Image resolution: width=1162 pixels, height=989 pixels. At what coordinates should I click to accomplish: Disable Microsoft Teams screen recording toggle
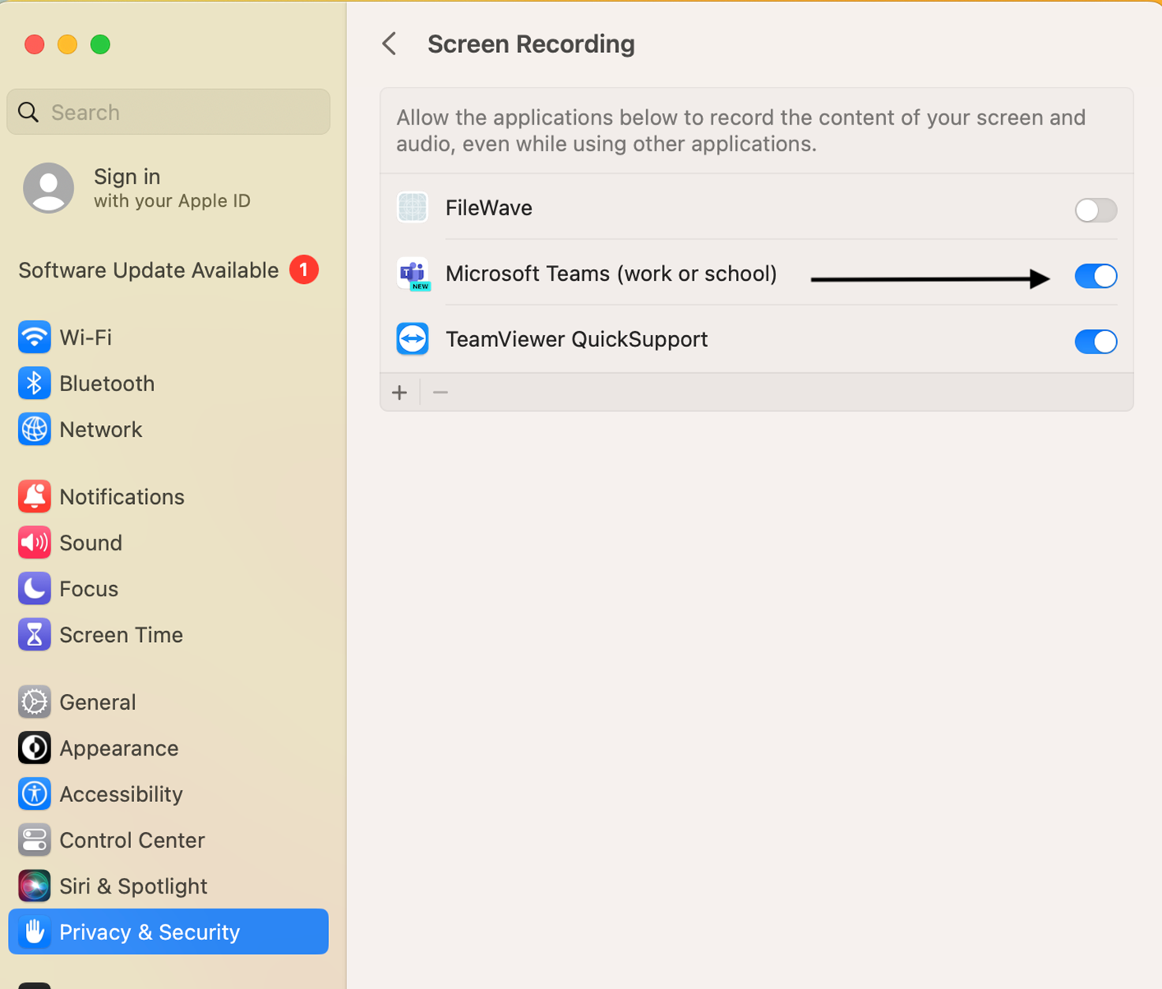coord(1095,276)
